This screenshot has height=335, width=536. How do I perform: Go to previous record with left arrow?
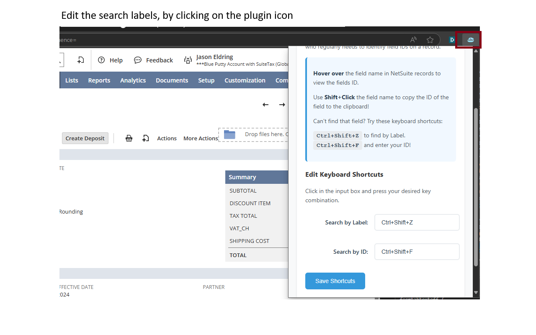(265, 105)
